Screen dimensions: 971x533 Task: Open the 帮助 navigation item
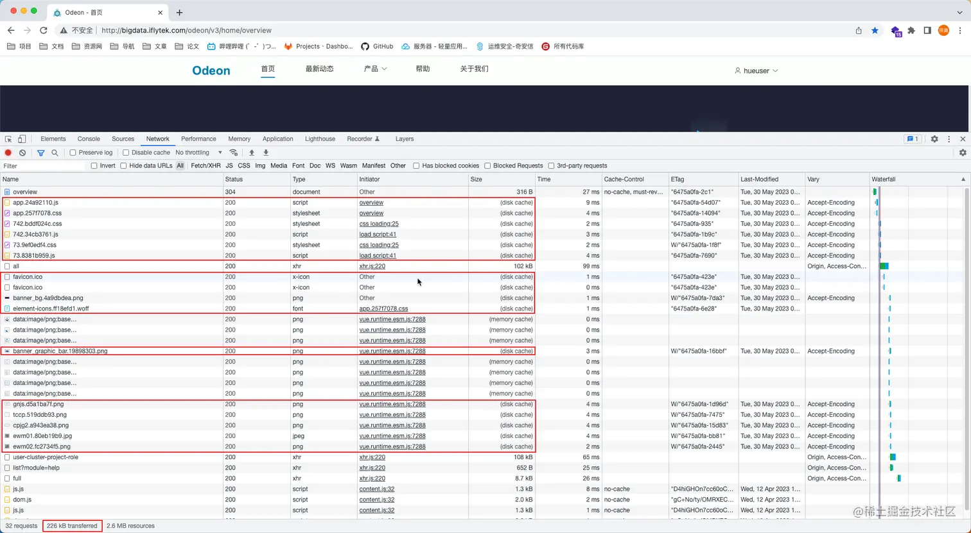tap(423, 69)
